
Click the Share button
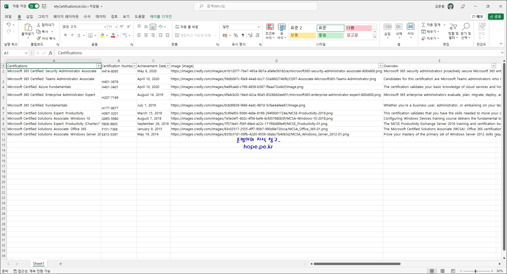496,17
